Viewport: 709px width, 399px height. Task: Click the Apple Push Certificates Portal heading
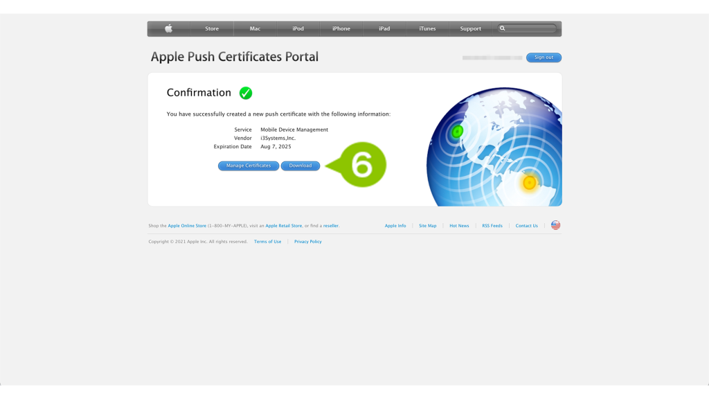pos(235,57)
